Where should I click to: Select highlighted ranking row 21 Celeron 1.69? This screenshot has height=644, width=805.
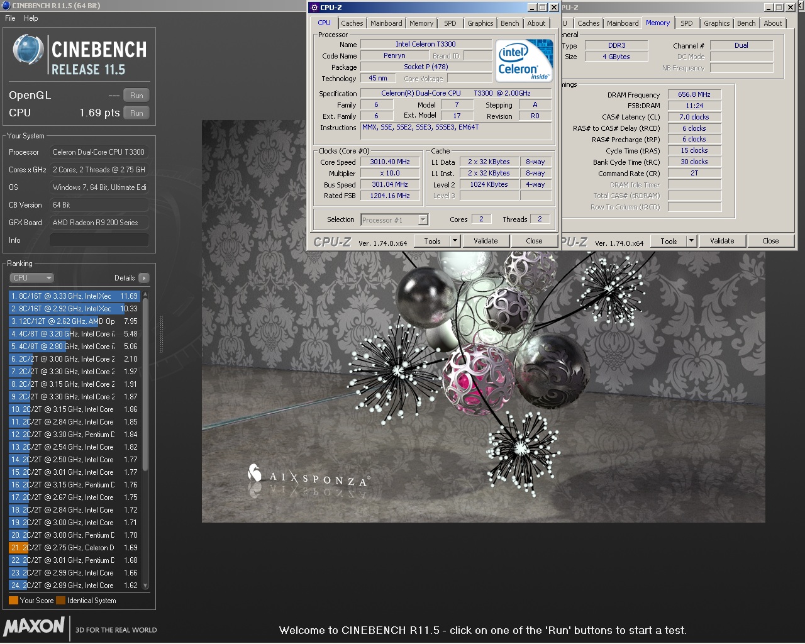point(74,548)
